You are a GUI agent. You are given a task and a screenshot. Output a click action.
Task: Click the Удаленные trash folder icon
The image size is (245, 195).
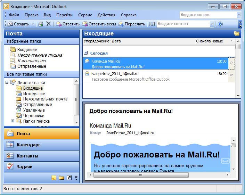pyautogui.click(x=19, y=110)
